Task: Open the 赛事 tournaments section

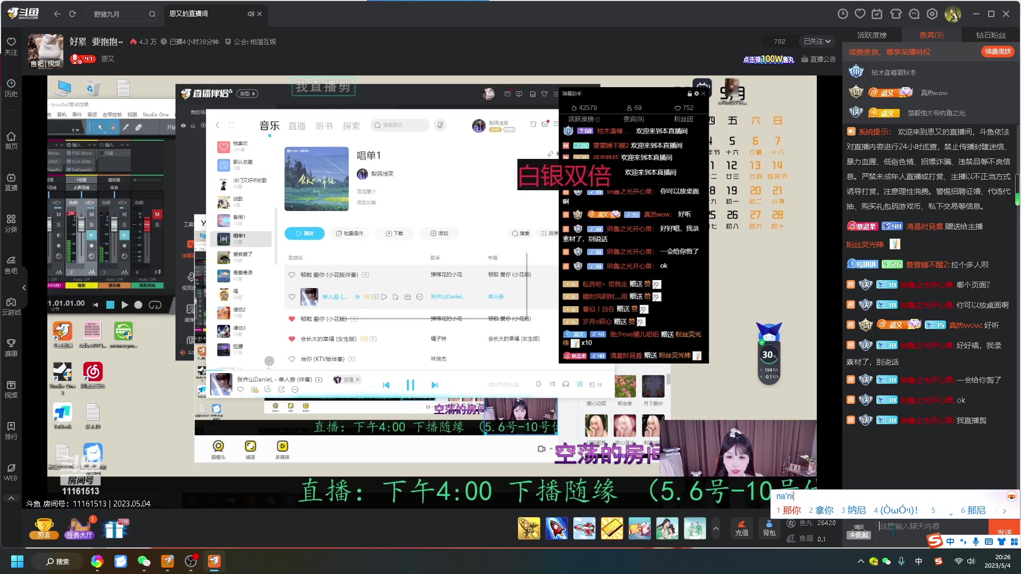Action: point(11,348)
